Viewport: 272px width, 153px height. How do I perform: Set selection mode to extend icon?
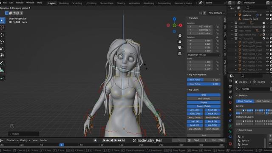point(10,13)
